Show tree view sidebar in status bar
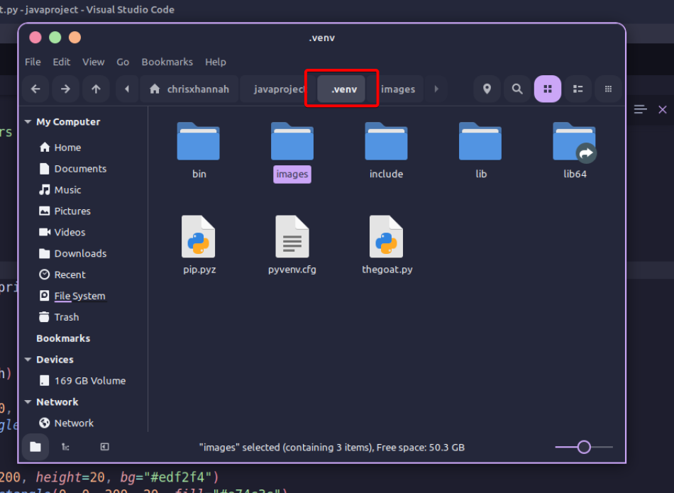 65,447
